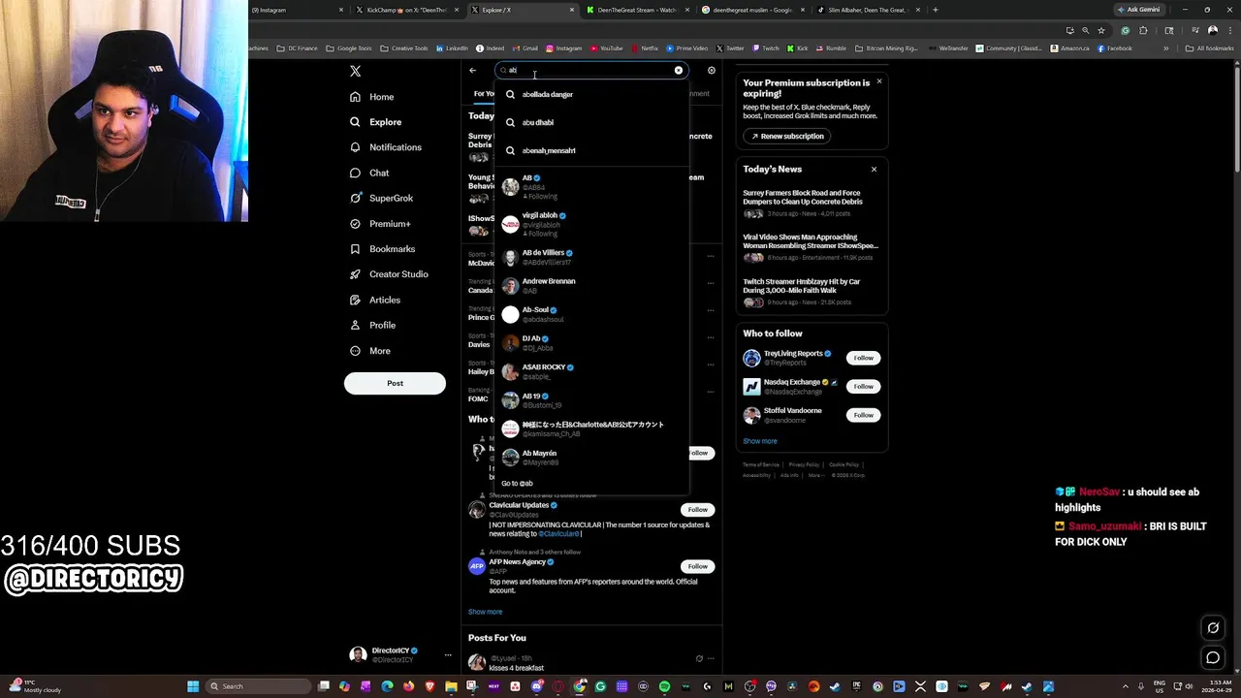1241x698 pixels.
Task: Open Grok chat floating icon
Action: pyautogui.click(x=1213, y=628)
